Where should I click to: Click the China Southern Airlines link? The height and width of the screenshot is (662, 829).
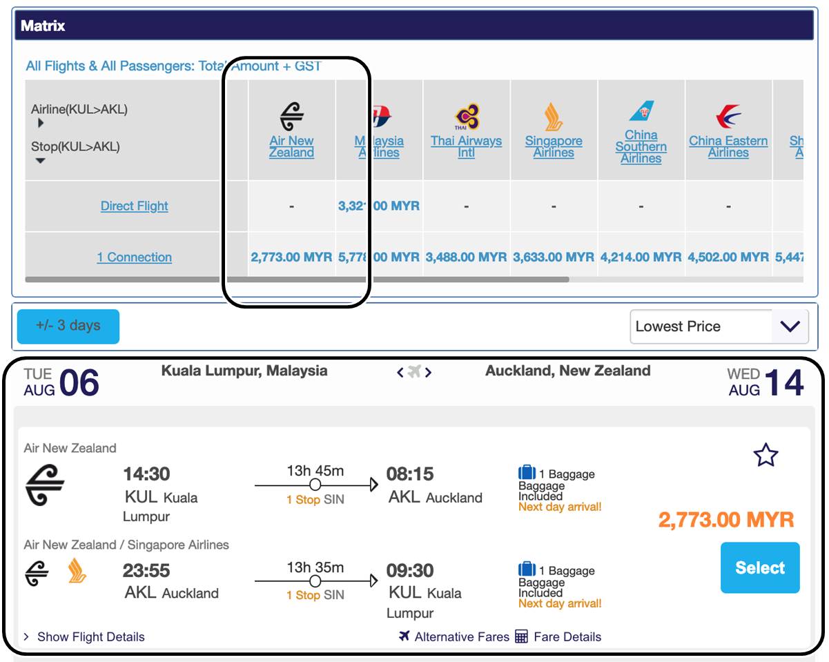click(x=641, y=147)
